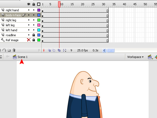Click the pencil icon on body n face layer
The height and width of the screenshot is (118, 157).
pyautogui.click(x=24, y=15)
